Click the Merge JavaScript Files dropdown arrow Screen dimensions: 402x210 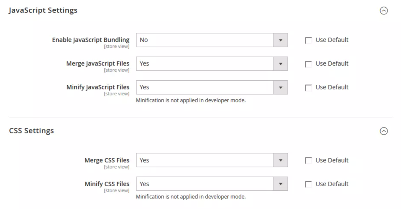[280, 64]
